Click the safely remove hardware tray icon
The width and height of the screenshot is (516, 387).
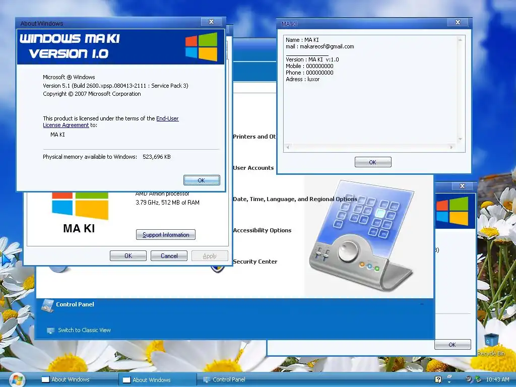click(478, 379)
